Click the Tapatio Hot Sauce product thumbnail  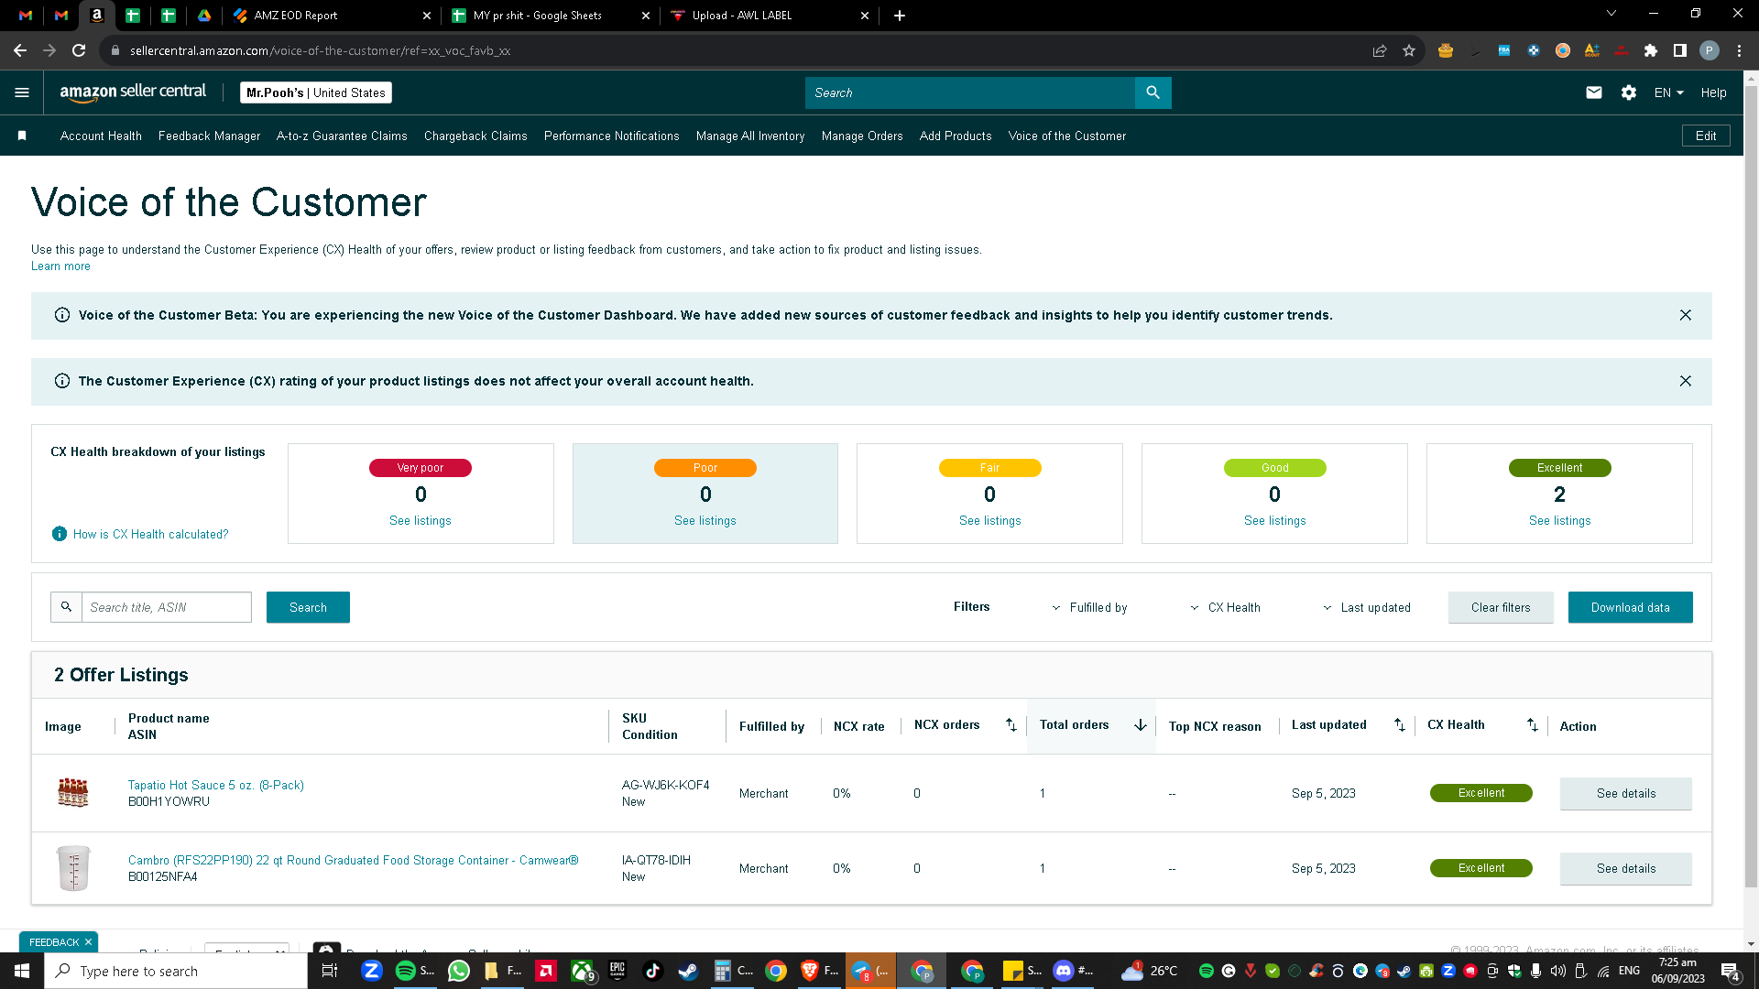pyautogui.click(x=73, y=793)
